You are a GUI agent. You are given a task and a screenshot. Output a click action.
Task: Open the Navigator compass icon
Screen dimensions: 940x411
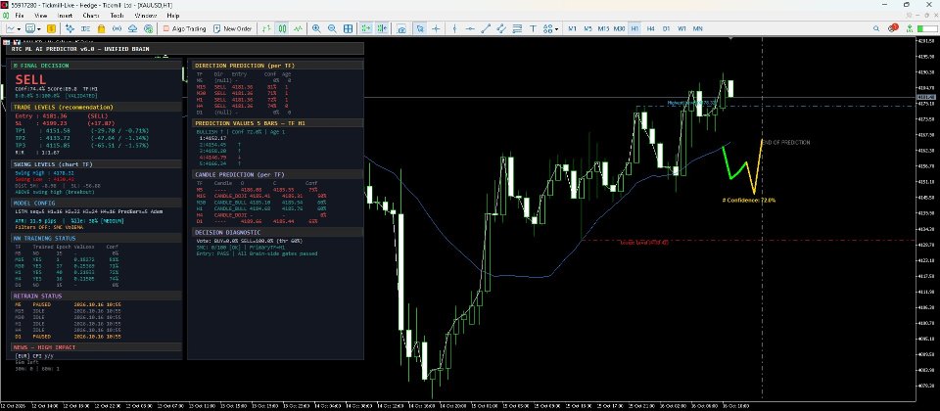[x=70, y=28]
